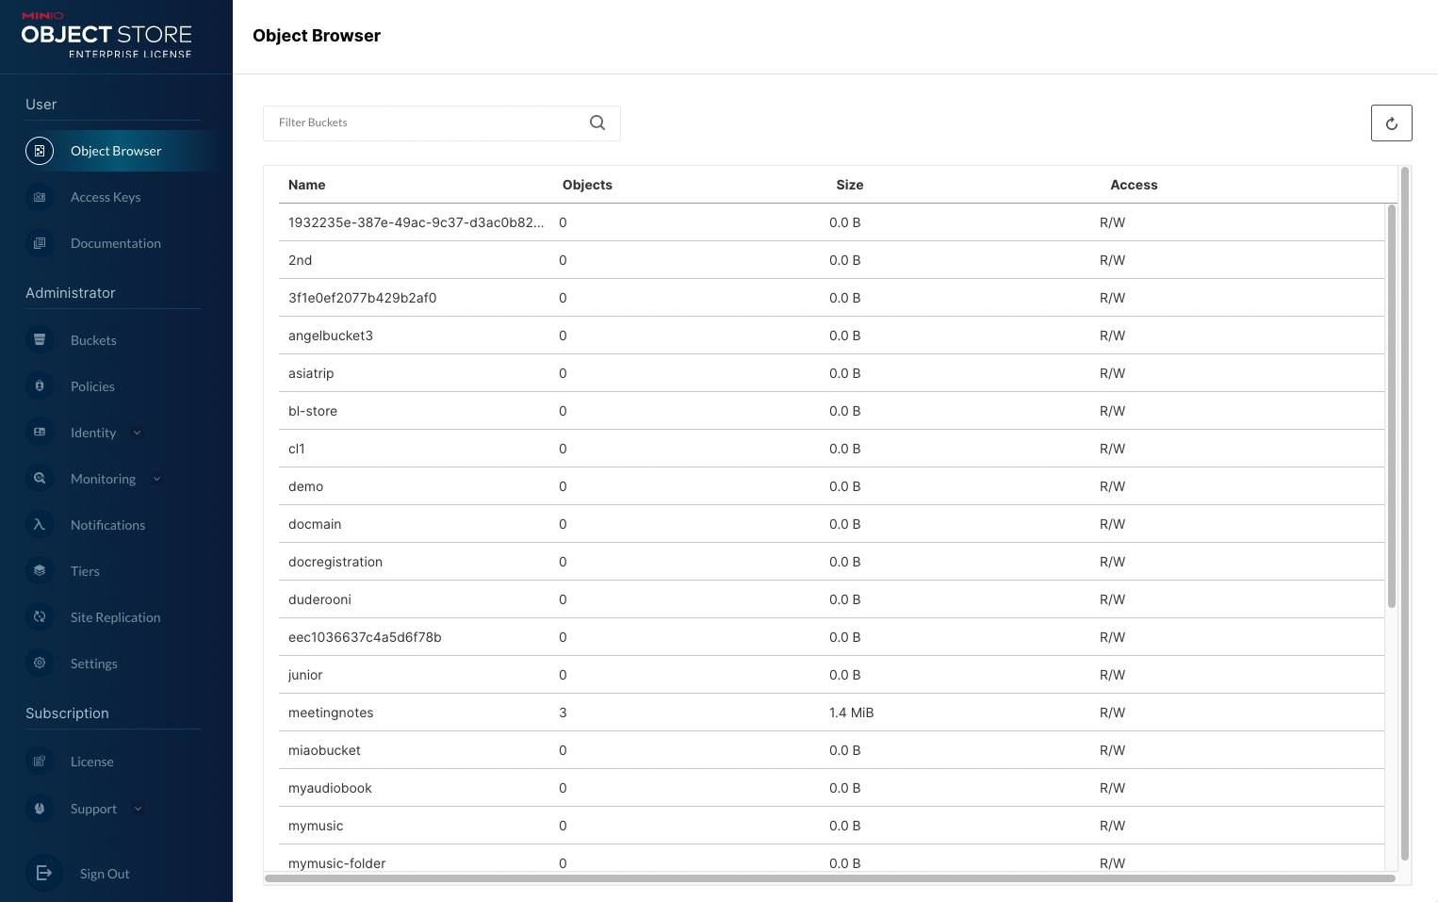Sign Out of the console

coord(104,874)
